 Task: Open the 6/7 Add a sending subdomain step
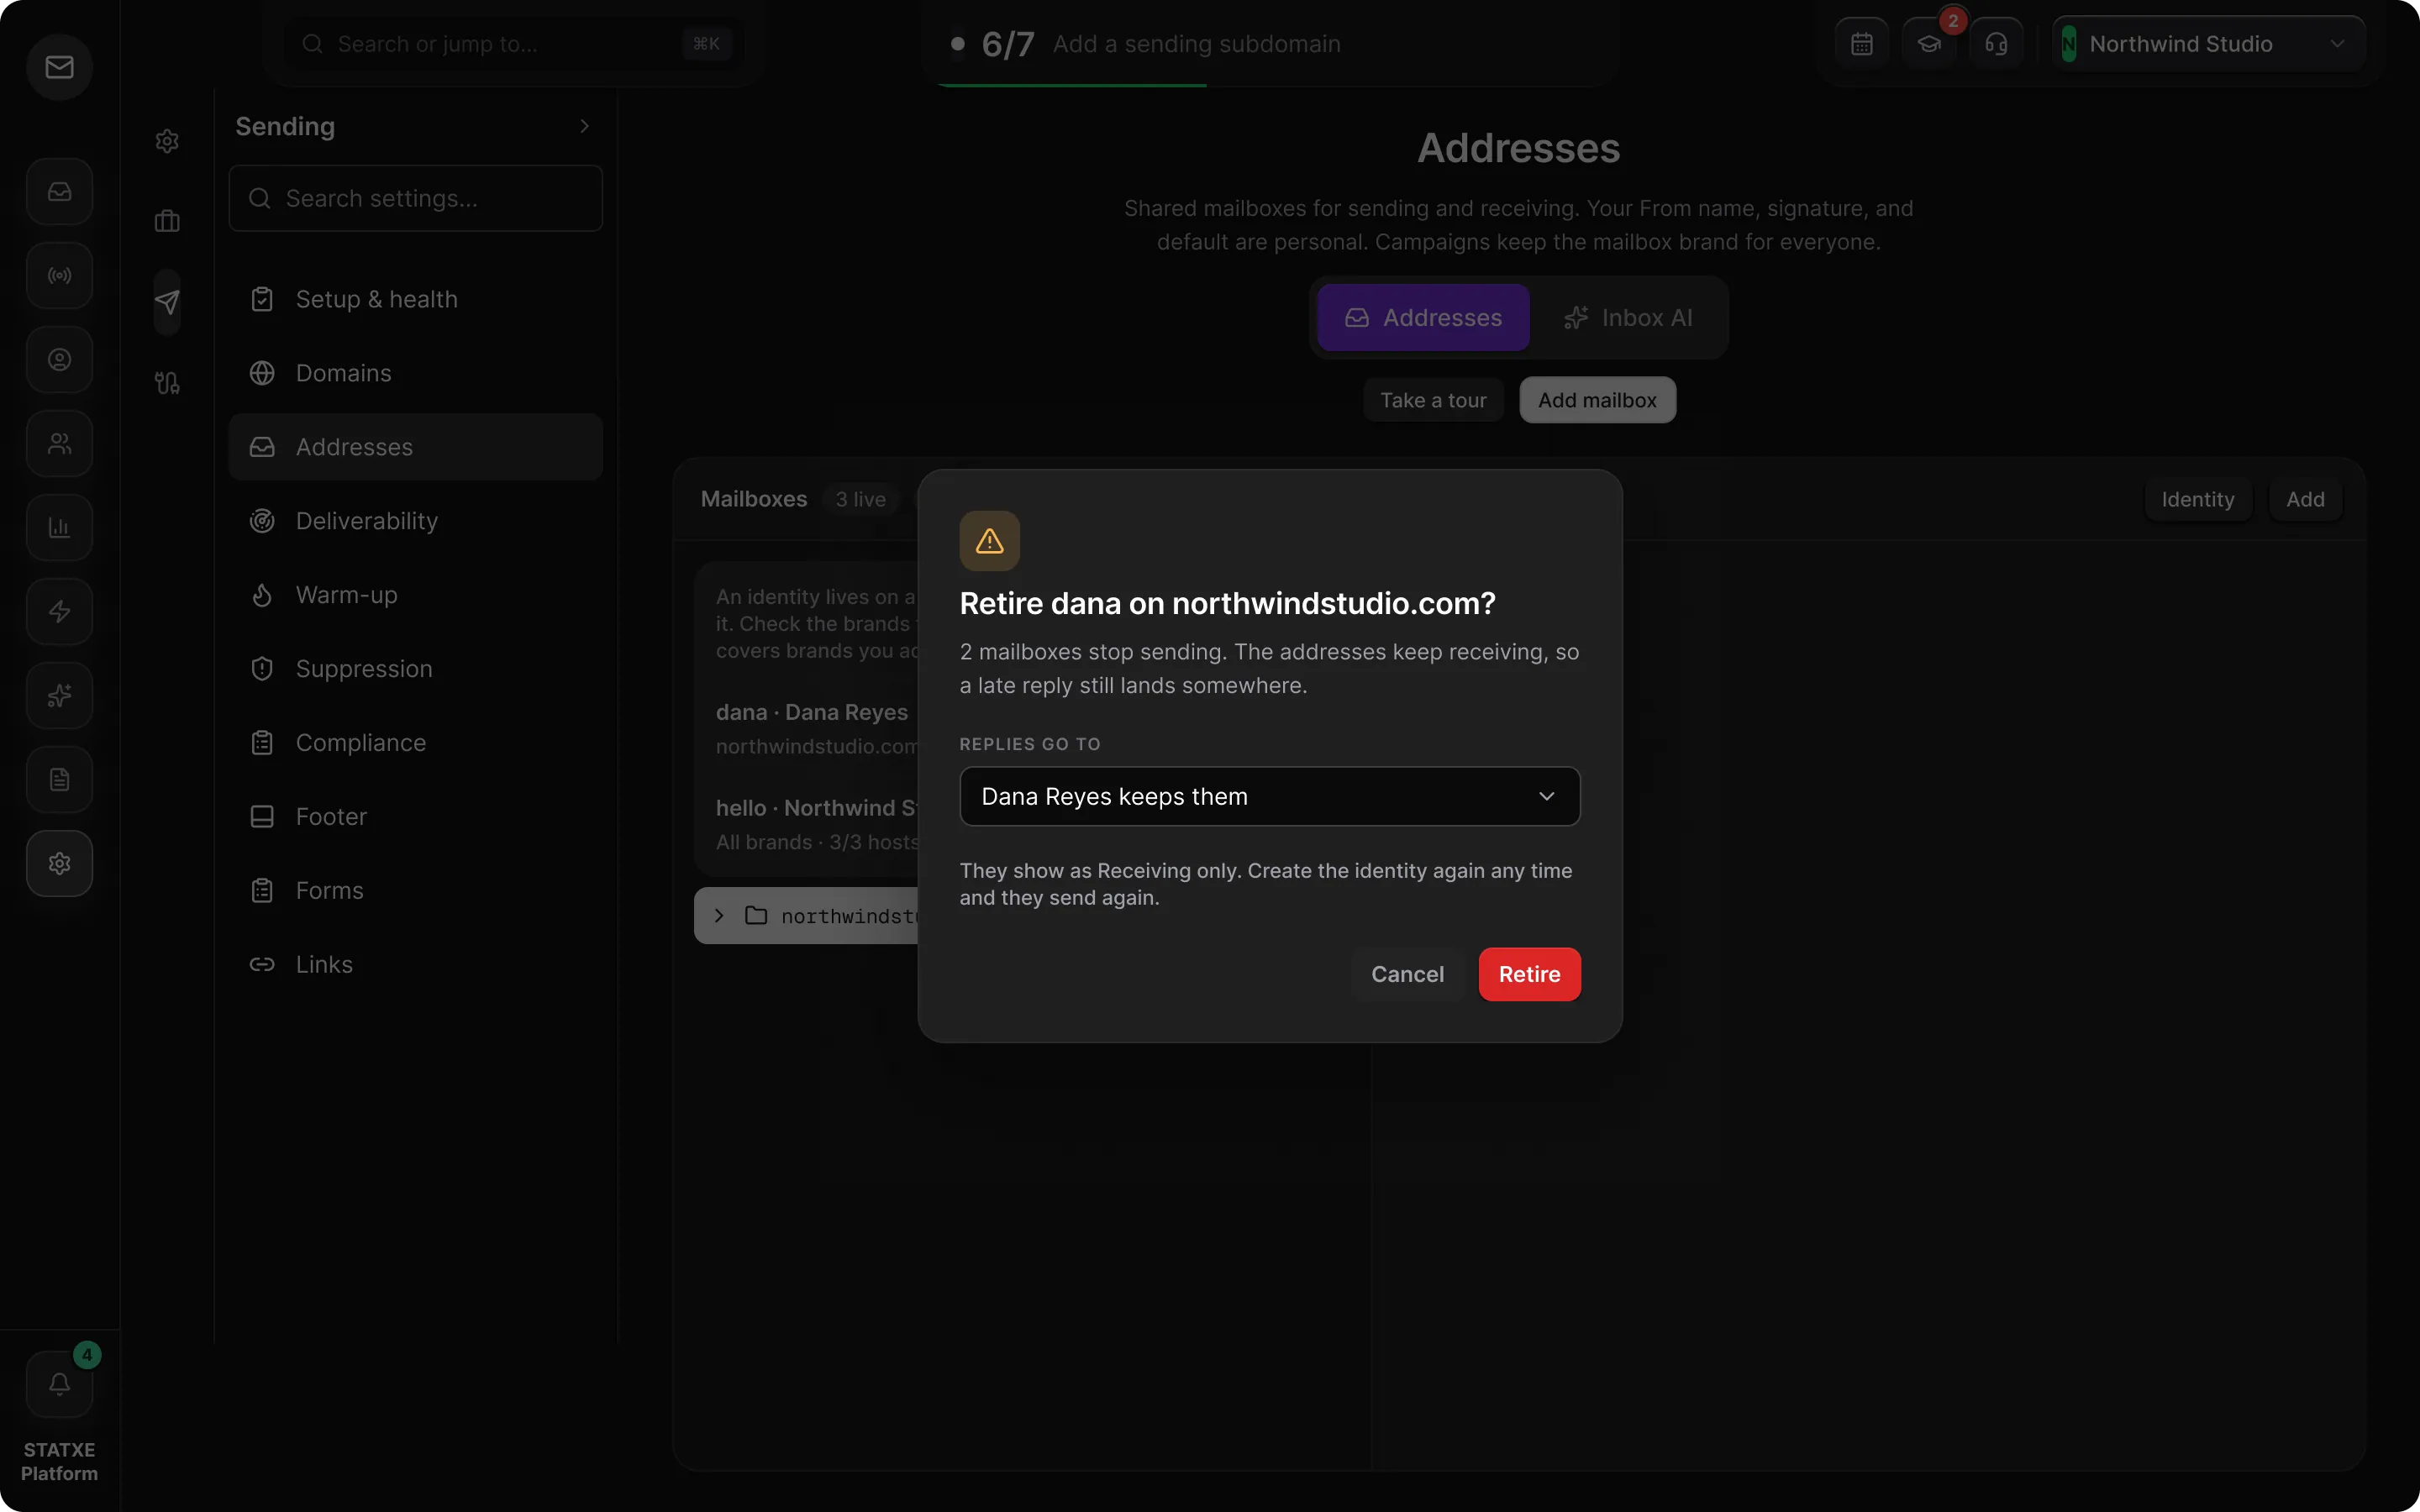[1269, 44]
